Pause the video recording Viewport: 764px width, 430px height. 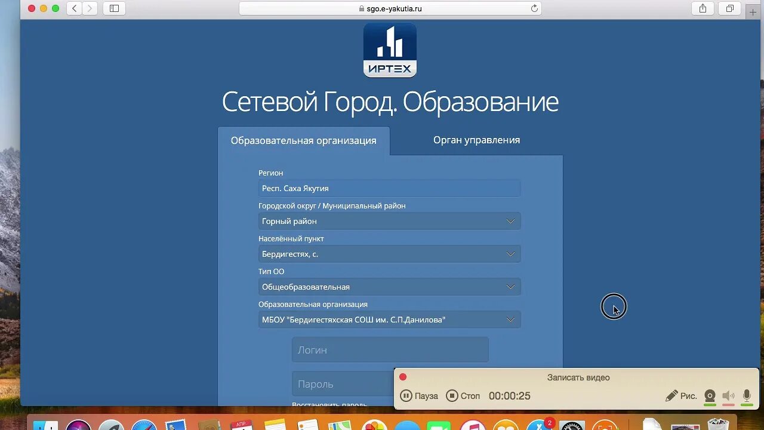point(419,396)
